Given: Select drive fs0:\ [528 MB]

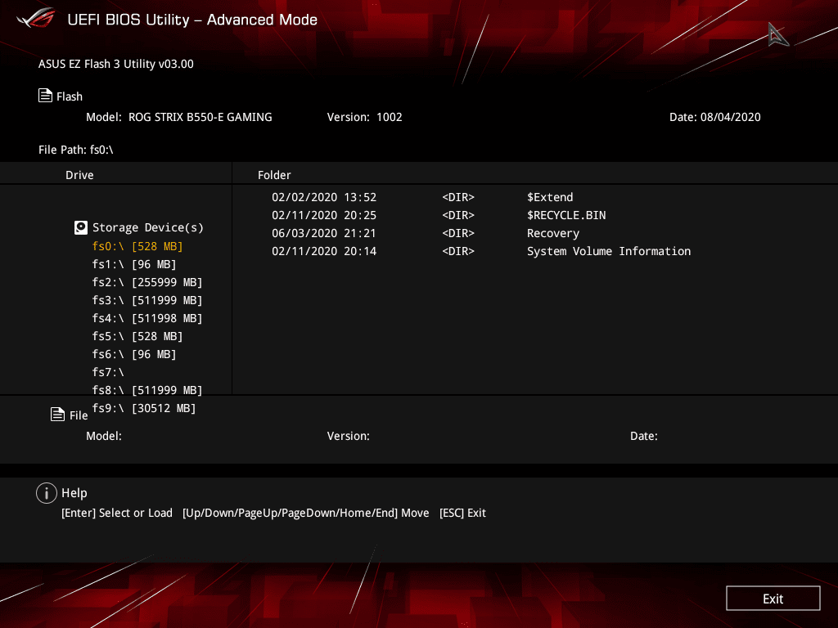Looking at the screenshot, I should point(137,246).
